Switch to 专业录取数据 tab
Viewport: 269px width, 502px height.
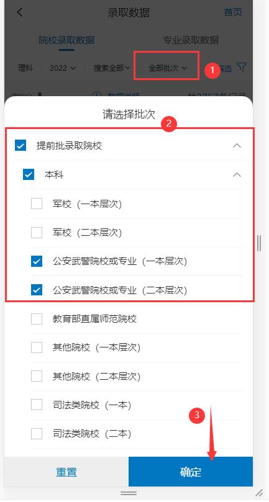pos(191,40)
